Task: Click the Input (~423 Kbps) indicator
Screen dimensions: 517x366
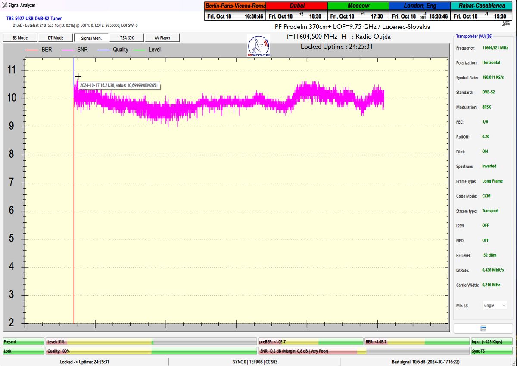Action: (x=492, y=342)
